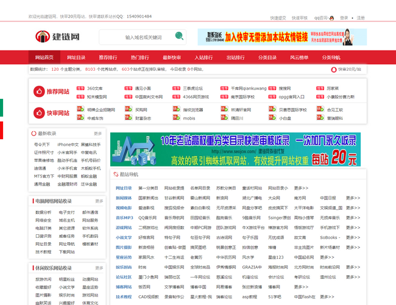This screenshot has height=305, width=396.
Task: Open the 注册 register link
Action: coord(361,18)
